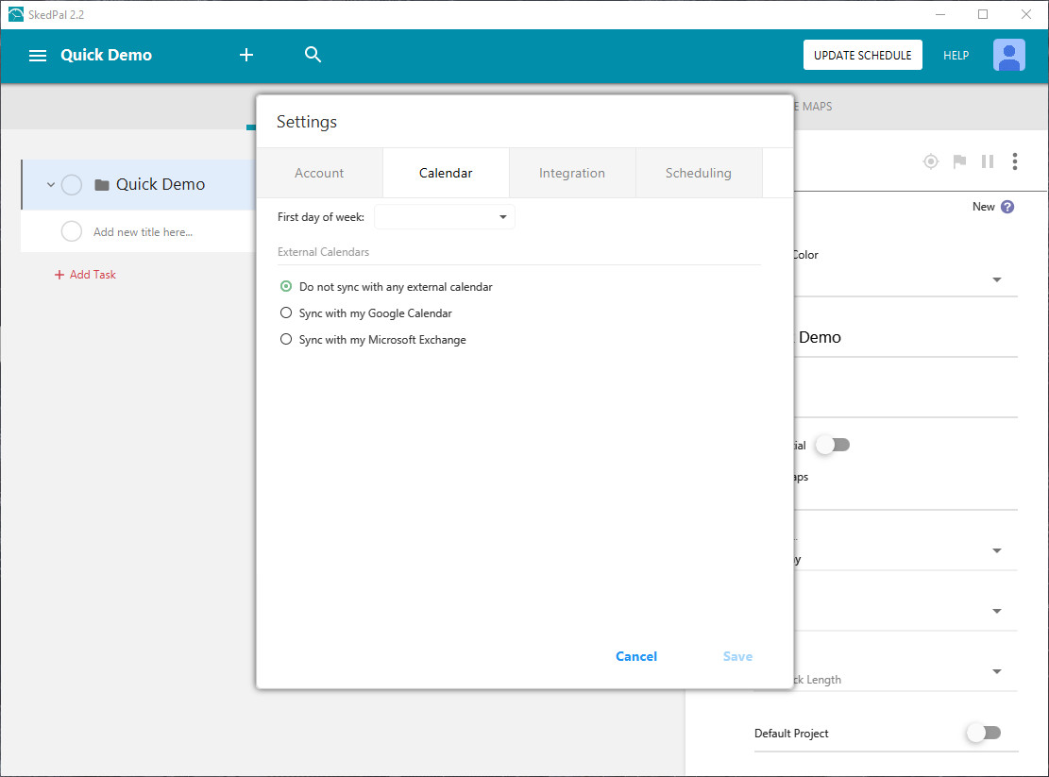The image size is (1049, 777).
Task: Click the Settings dialog title
Action: pos(307,122)
